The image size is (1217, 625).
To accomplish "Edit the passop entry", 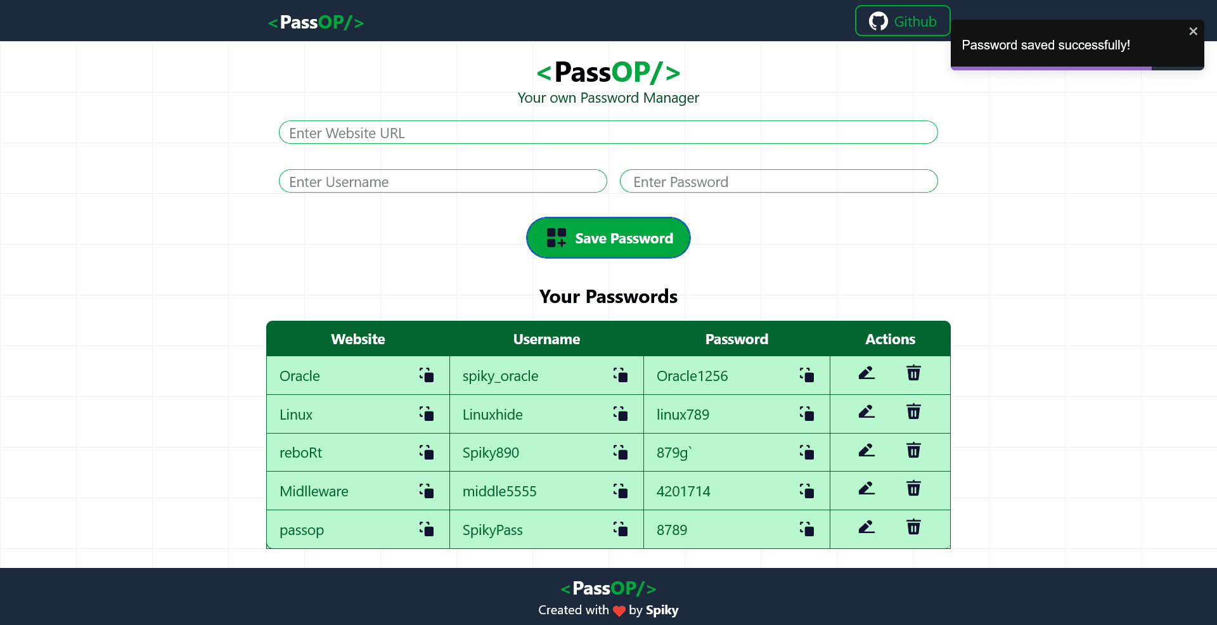I will 866,527.
